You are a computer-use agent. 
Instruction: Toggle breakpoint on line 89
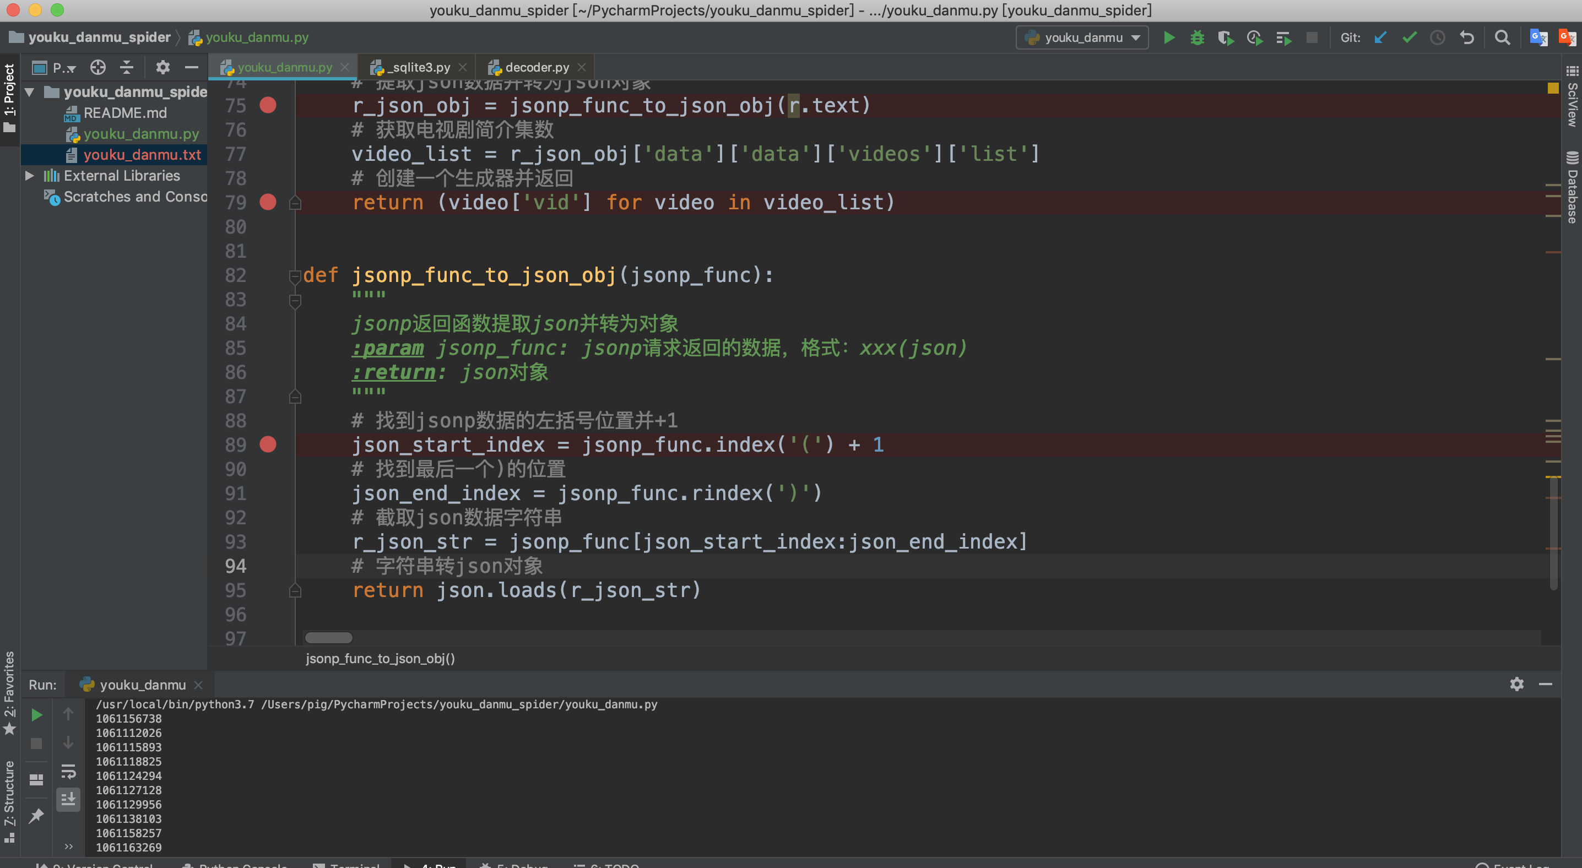(x=268, y=444)
